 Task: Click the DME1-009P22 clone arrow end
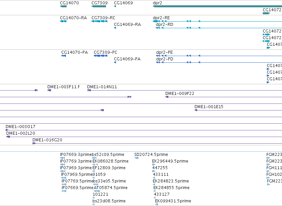[x=167, y=97]
